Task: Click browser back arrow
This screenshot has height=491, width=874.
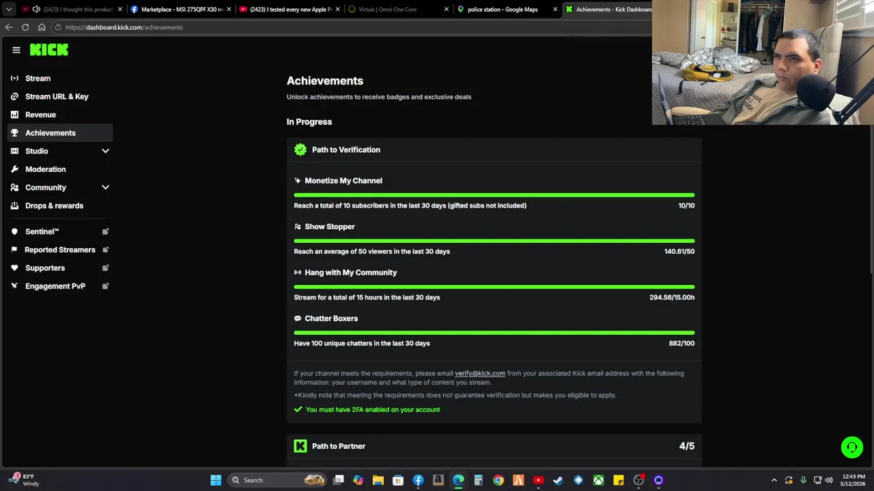Action: (8, 27)
